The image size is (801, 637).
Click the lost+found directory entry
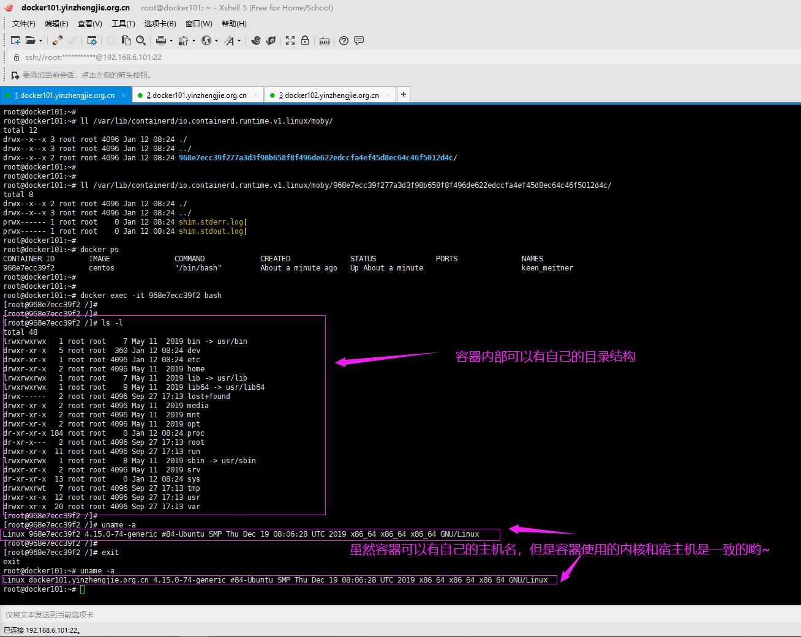[209, 397]
